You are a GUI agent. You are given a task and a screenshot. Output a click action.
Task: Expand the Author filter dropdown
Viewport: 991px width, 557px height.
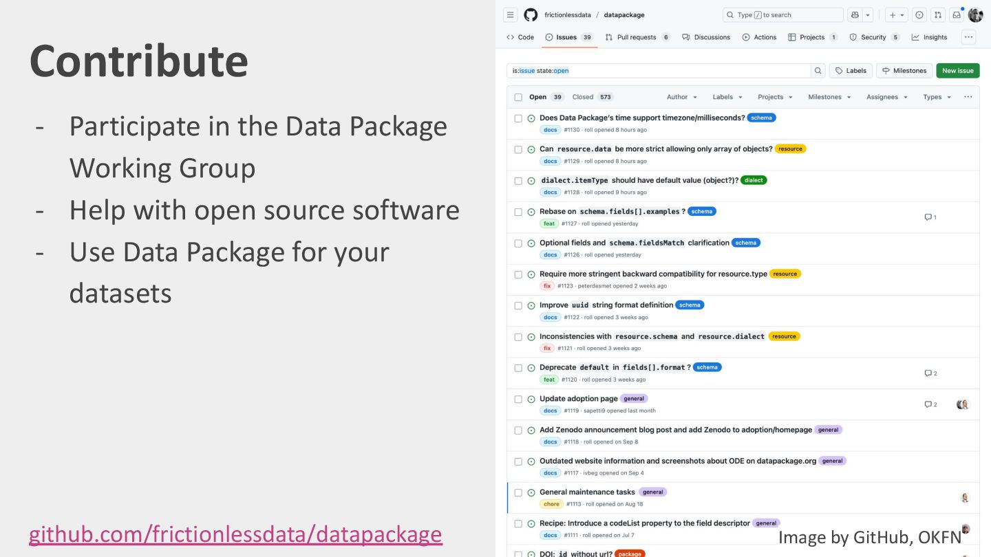(x=682, y=97)
